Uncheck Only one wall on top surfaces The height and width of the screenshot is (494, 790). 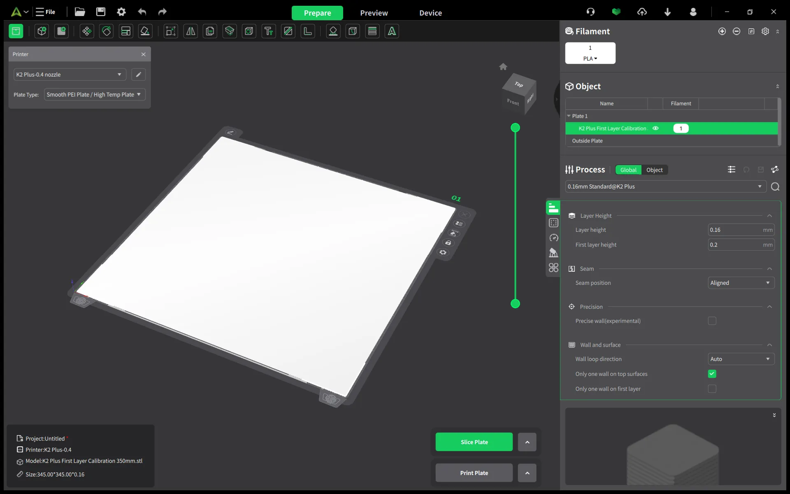click(712, 374)
